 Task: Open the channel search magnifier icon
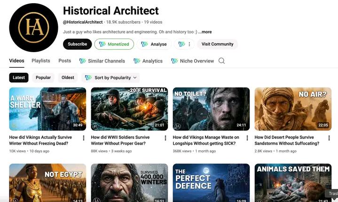(x=222, y=61)
